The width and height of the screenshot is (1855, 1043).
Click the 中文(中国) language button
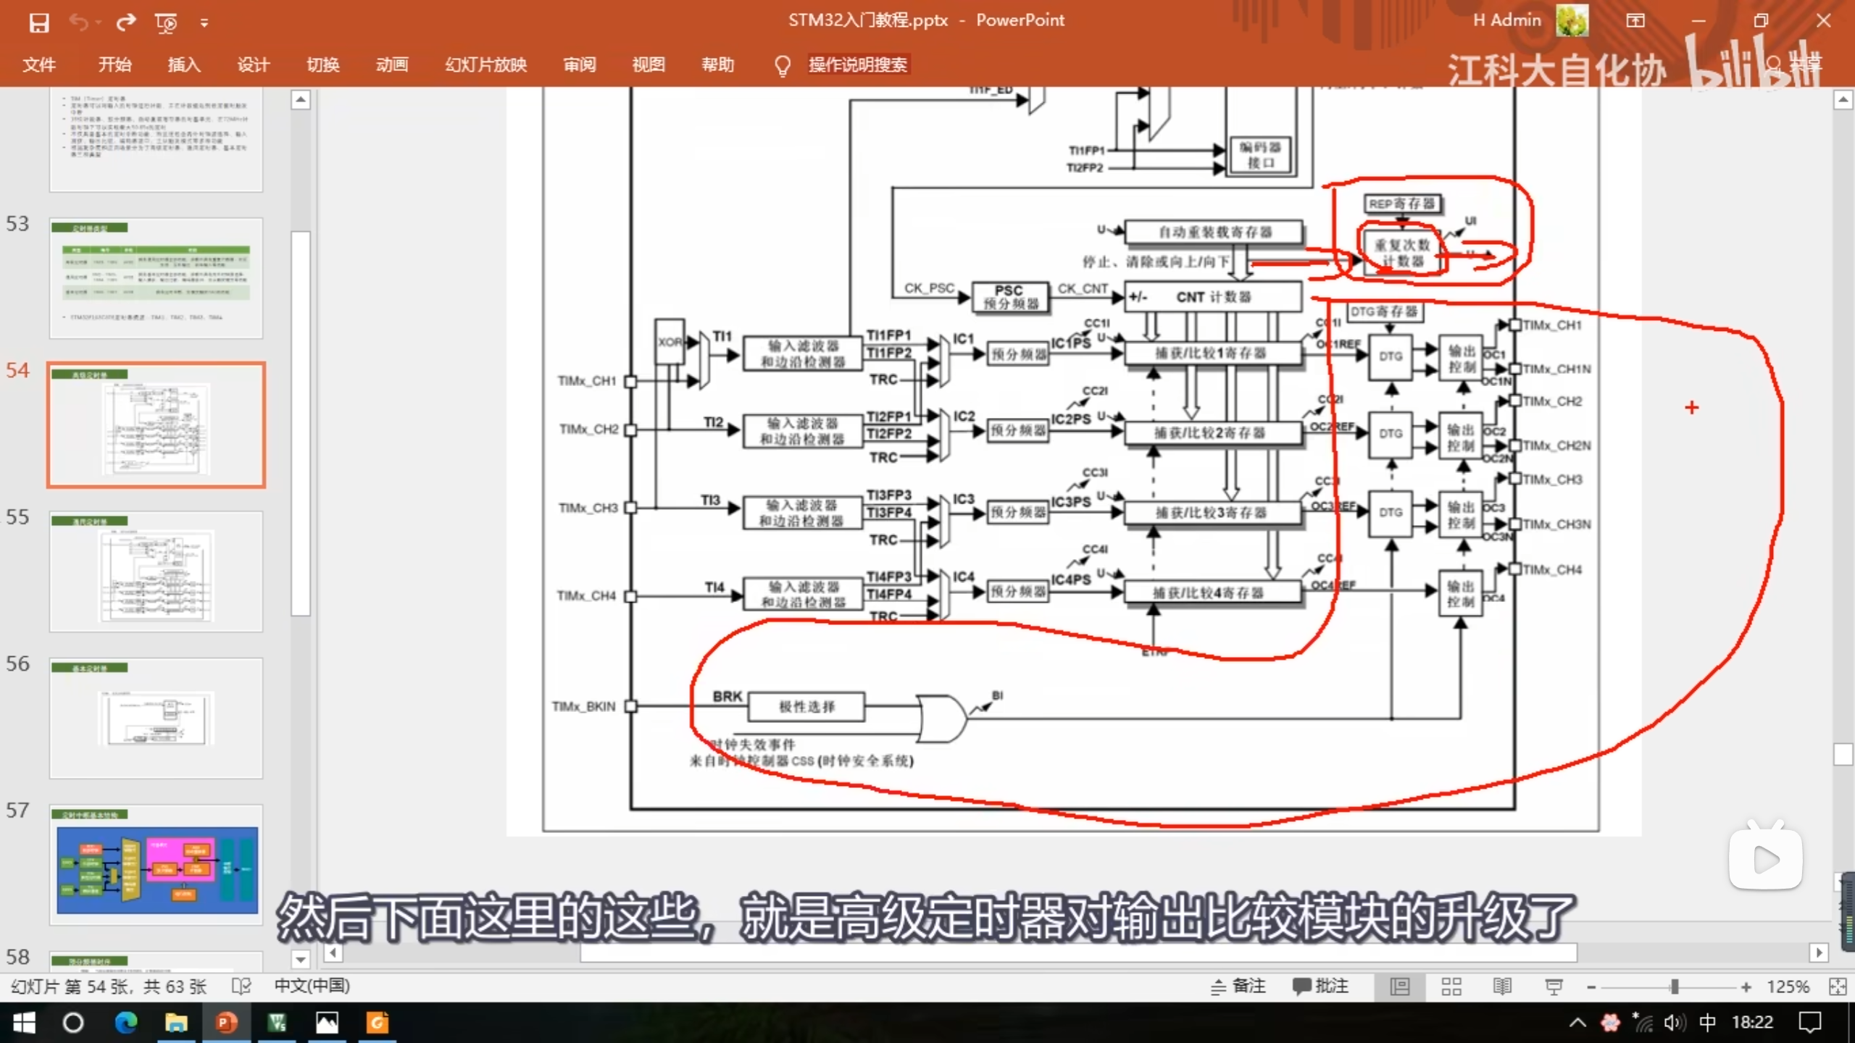312,987
